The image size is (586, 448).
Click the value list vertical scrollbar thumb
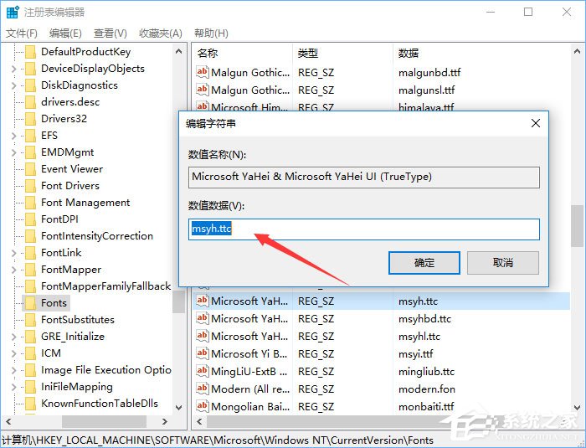point(577,226)
